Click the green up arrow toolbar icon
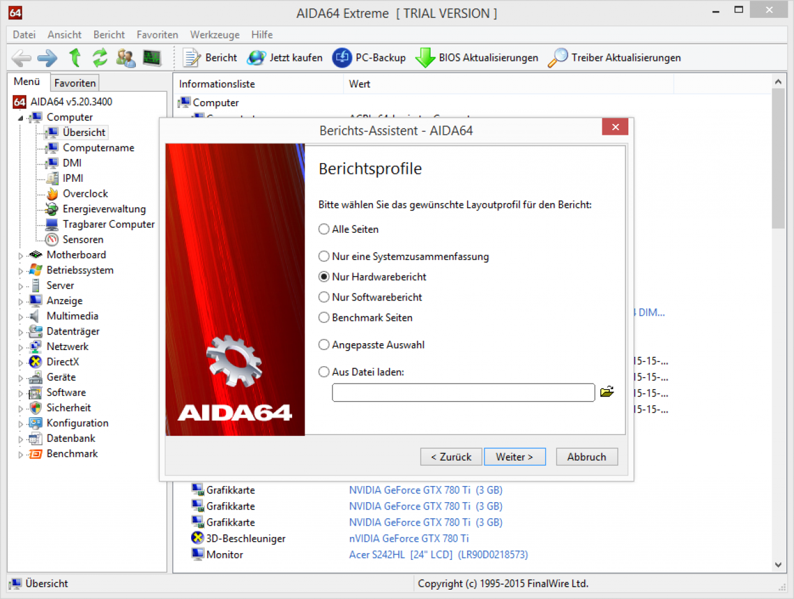 point(75,58)
